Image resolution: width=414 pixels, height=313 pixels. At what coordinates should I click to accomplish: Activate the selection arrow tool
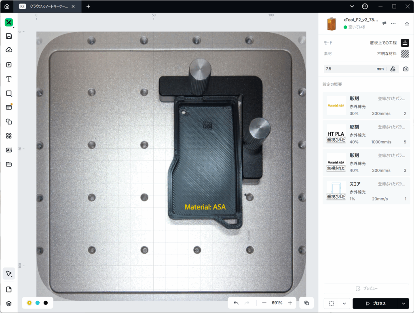pos(9,273)
